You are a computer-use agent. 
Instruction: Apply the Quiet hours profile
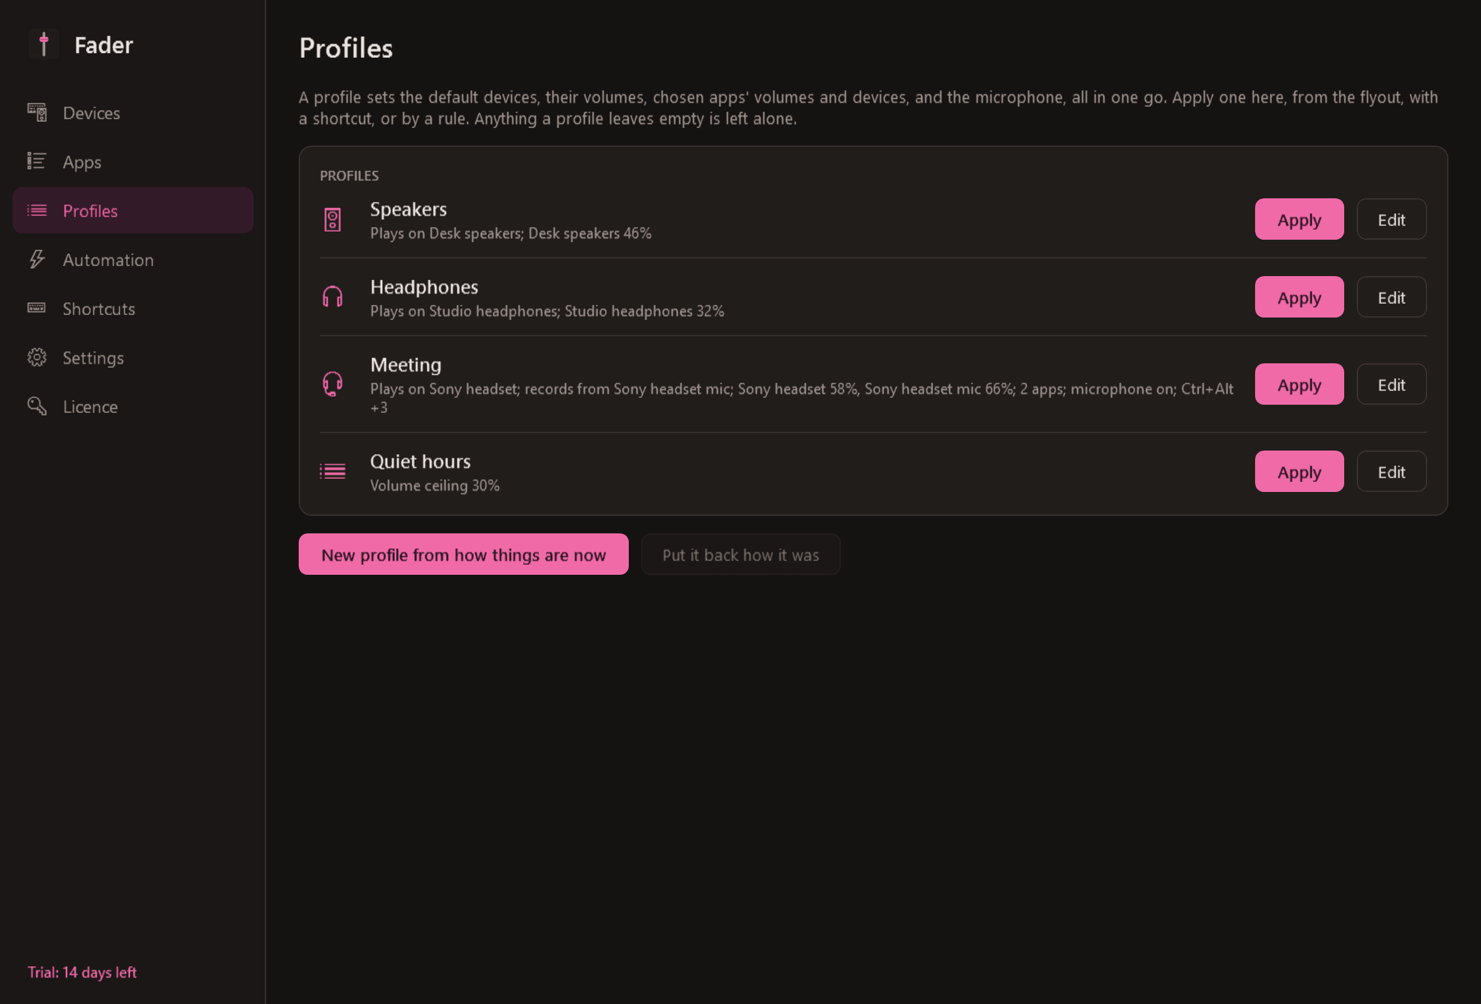click(1300, 472)
